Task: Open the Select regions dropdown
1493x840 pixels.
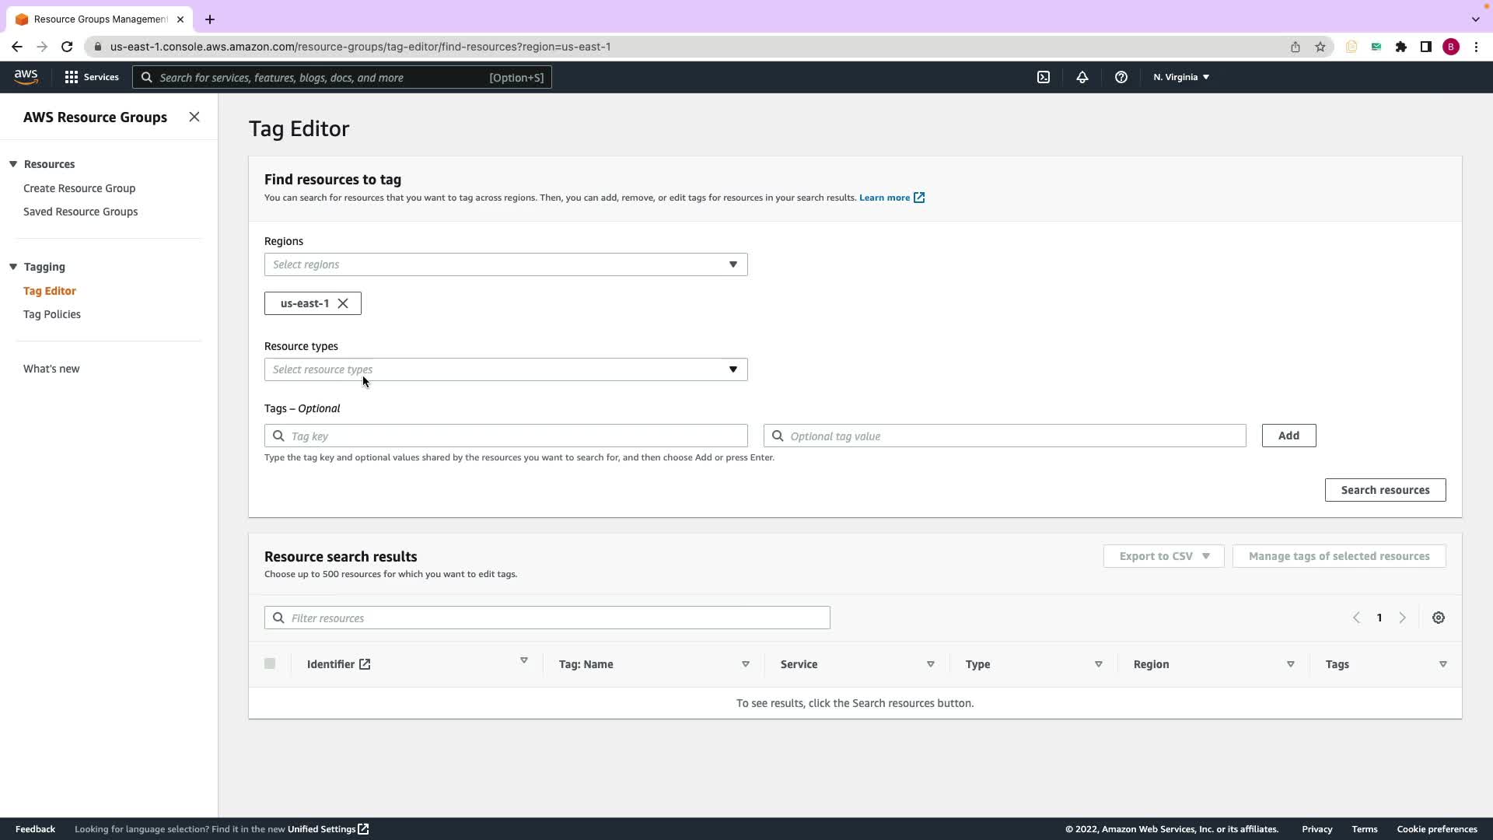Action: click(x=505, y=264)
